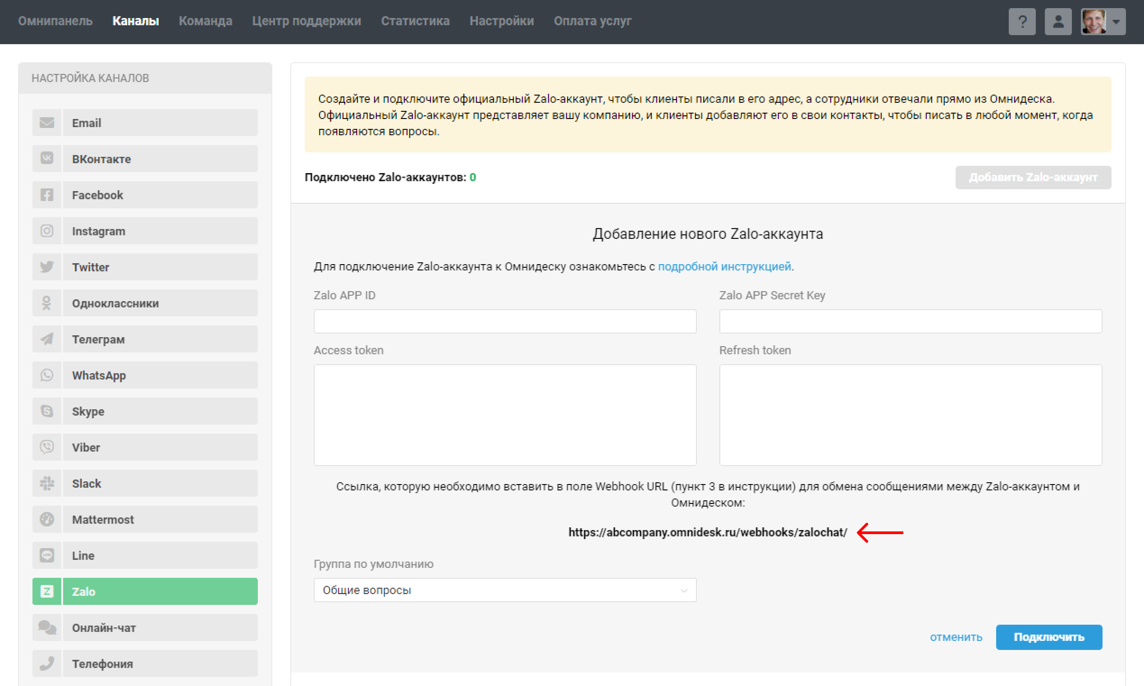Click the Добавить Zalo-аккаунт button
The height and width of the screenshot is (686, 1144).
pos(1033,178)
